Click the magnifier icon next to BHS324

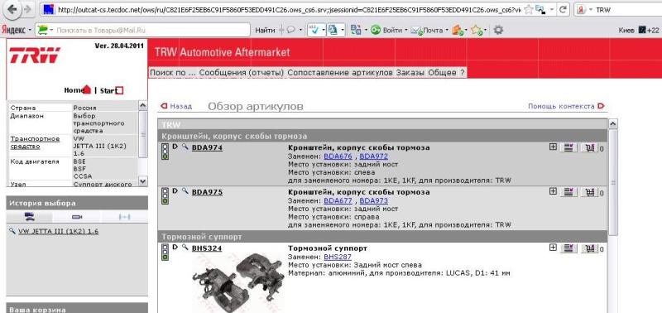185,247
